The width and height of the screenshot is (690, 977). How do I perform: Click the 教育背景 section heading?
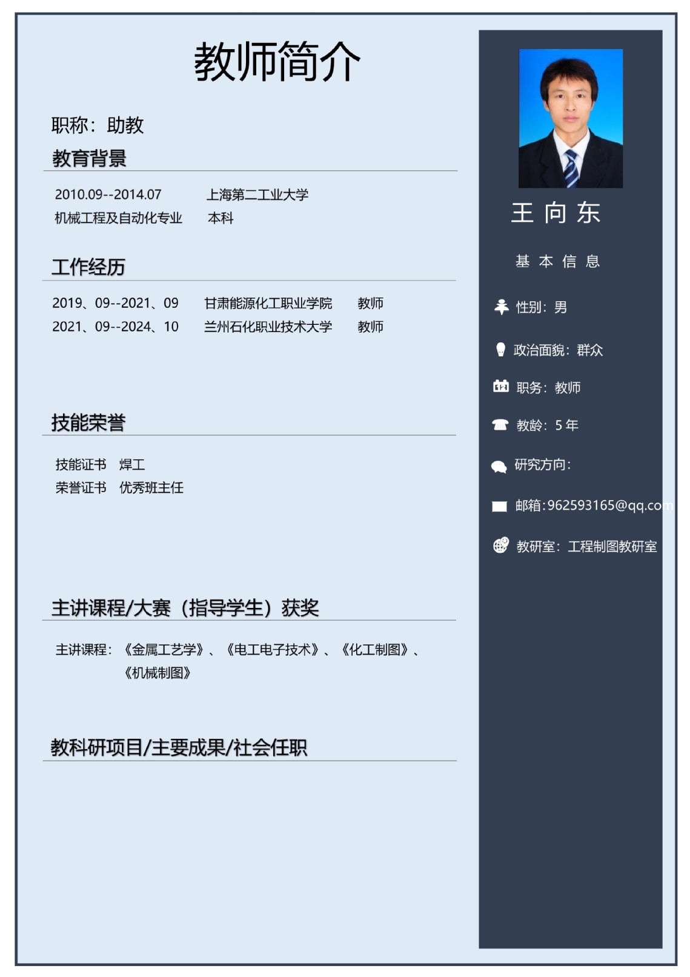pyautogui.click(x=89, y=159)
